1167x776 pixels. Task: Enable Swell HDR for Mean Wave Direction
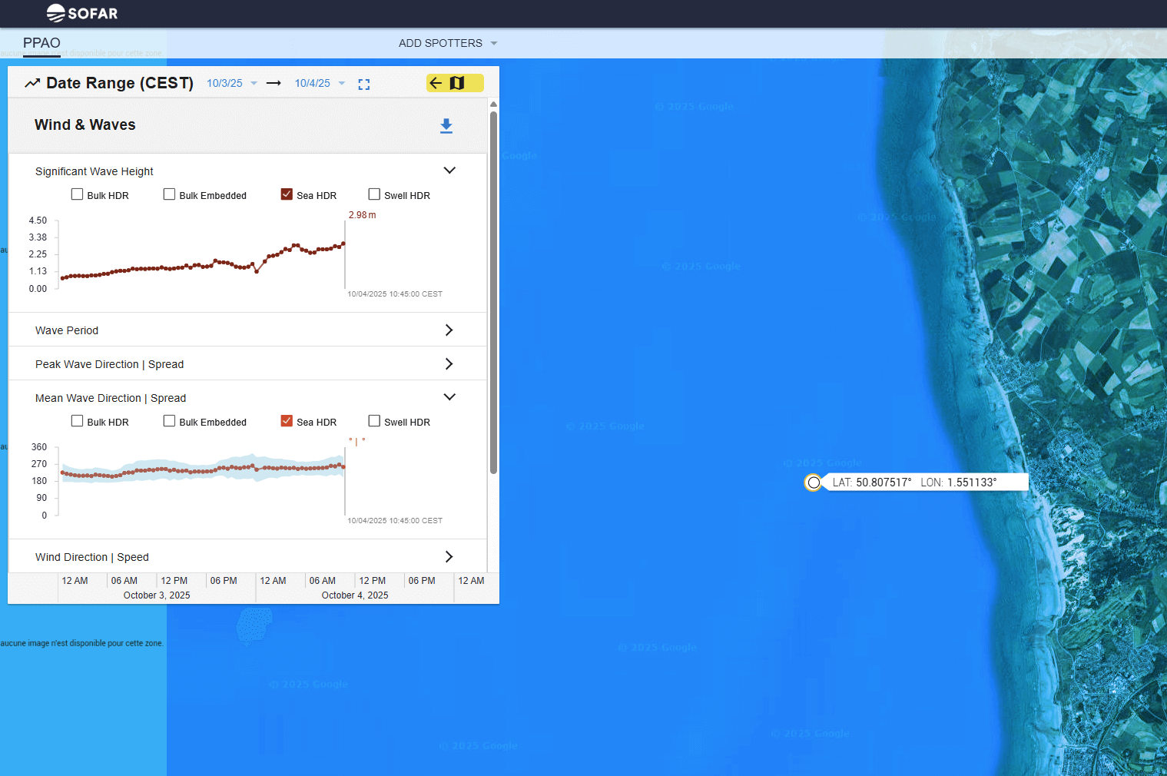pyautogui.click(x=374, y=421)
